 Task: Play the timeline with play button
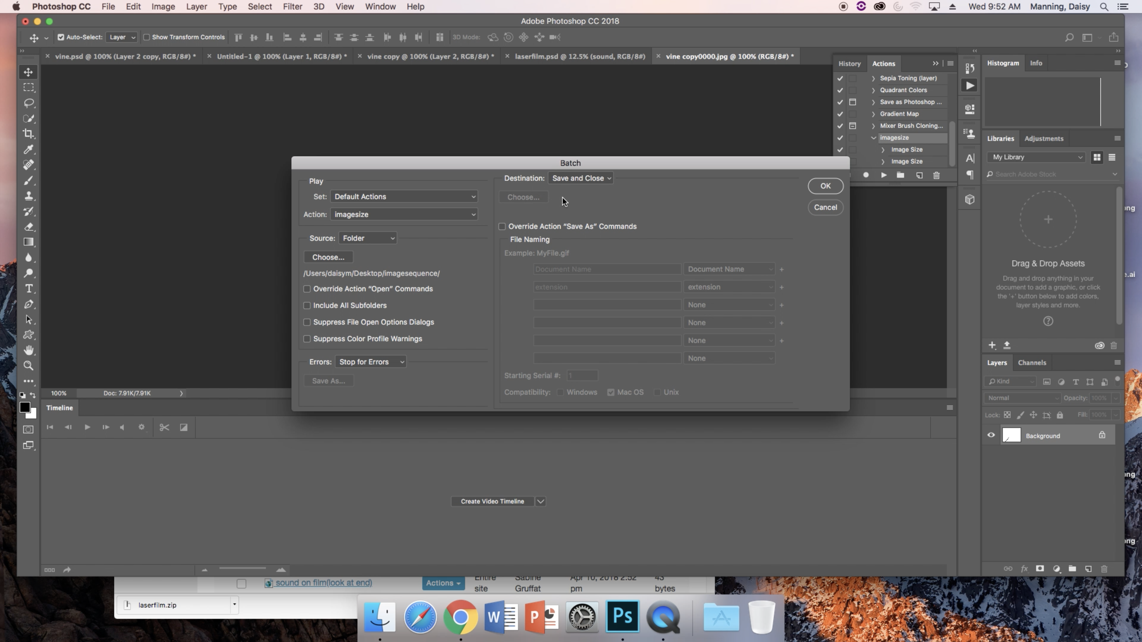point(87,427)
